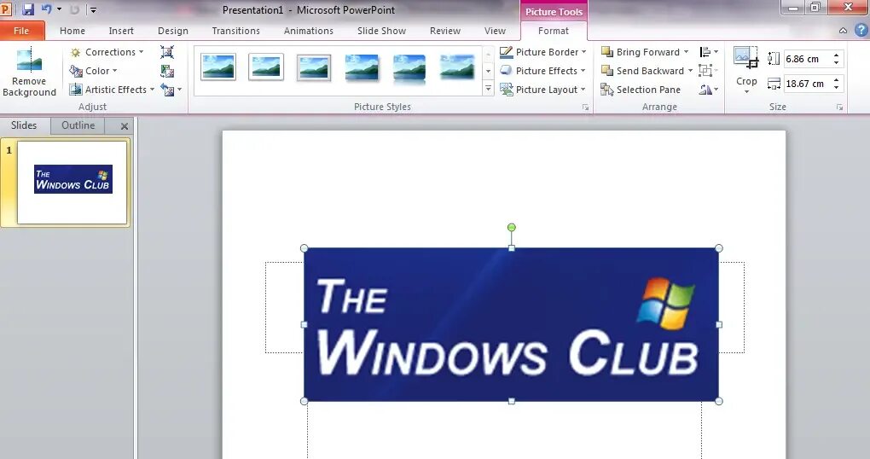This screenshot has height=459, width=870.
Task: Click the Redo icon in quick access toolbar
Action: pos(74,9)
